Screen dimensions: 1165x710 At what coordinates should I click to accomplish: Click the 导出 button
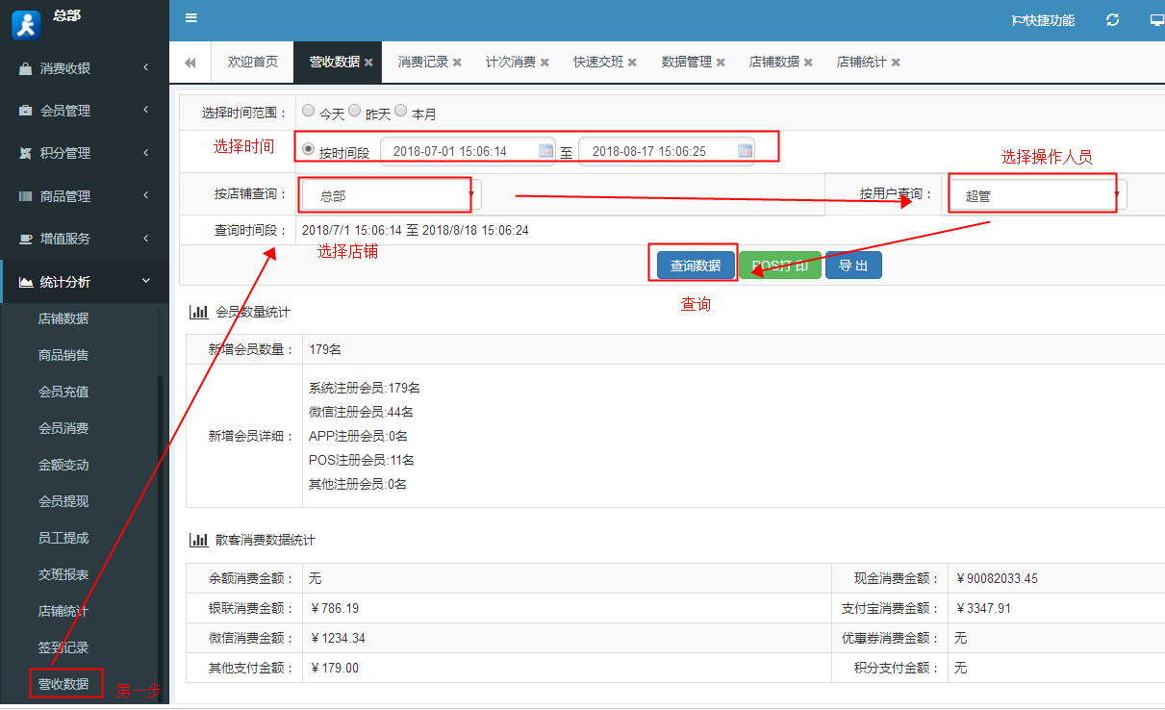[852, 264]
